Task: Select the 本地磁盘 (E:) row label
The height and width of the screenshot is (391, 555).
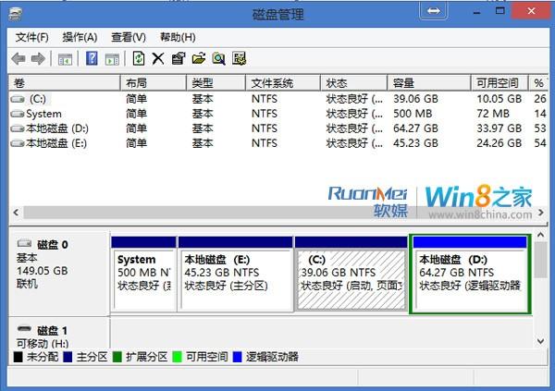Action: pyautogui.click(x=56, y=143)
